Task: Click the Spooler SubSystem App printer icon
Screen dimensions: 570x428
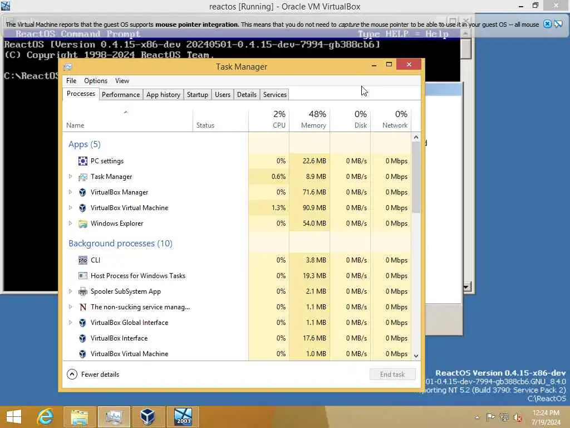Action: (83, 291)
